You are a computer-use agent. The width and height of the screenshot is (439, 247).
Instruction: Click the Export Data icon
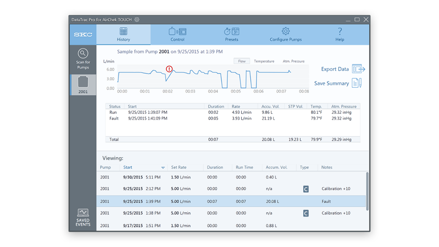click(x=359, y=69)
